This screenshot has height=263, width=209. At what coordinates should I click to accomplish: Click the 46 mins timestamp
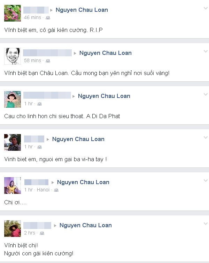[32, 17]
